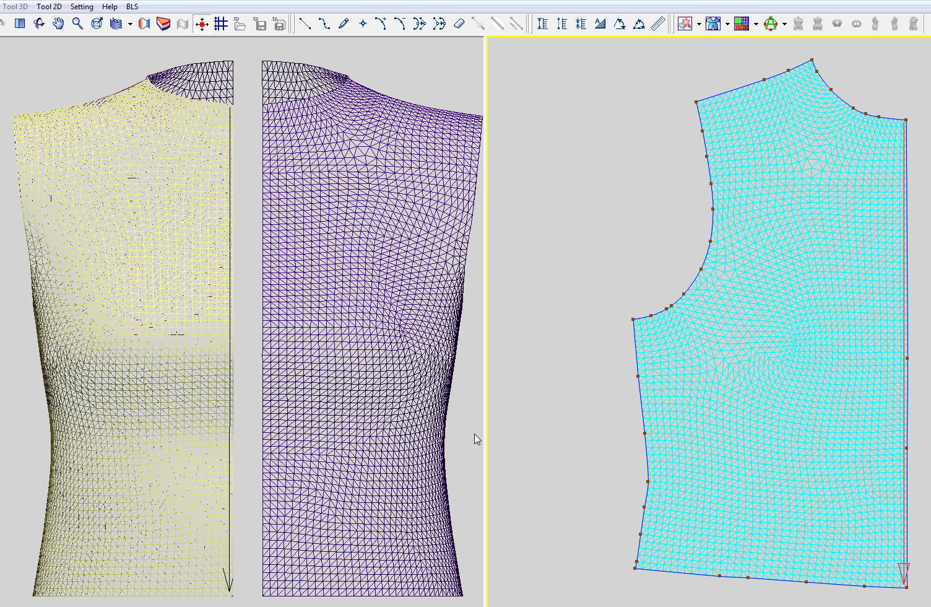Click the ruler measurement icon
This screenshot has width=931, height=607.
(658, 24)
